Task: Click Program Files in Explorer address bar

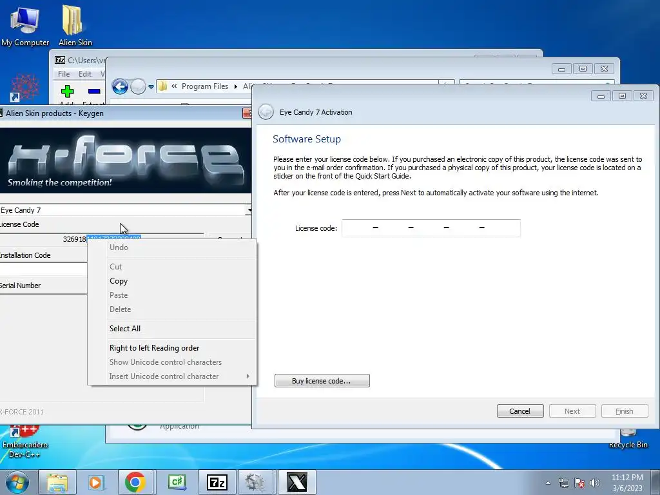Action: (204, 86)
